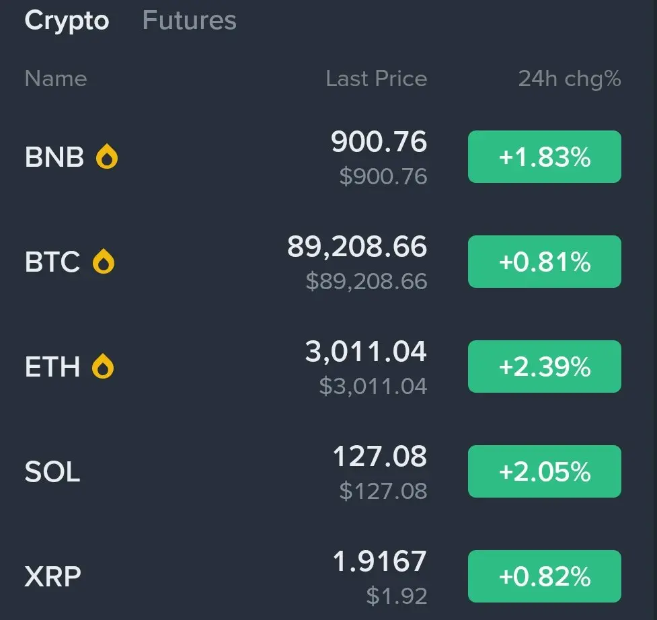657x620 pixels.
Task: Open the SOL market listing
Action: (x=52, y=471)
